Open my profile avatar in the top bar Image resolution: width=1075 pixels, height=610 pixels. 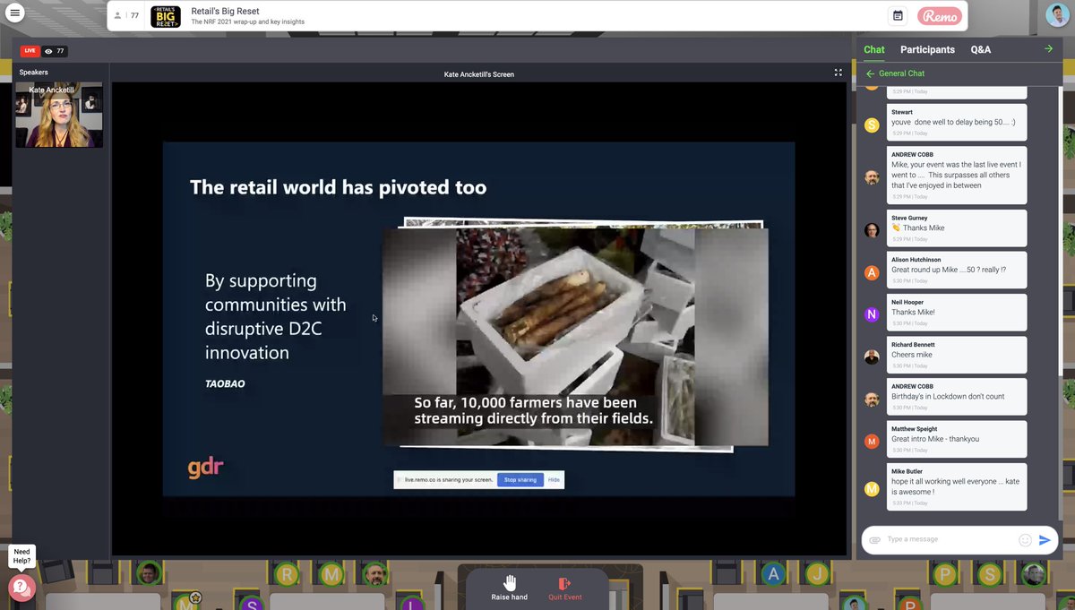(x=1057, y=14)
